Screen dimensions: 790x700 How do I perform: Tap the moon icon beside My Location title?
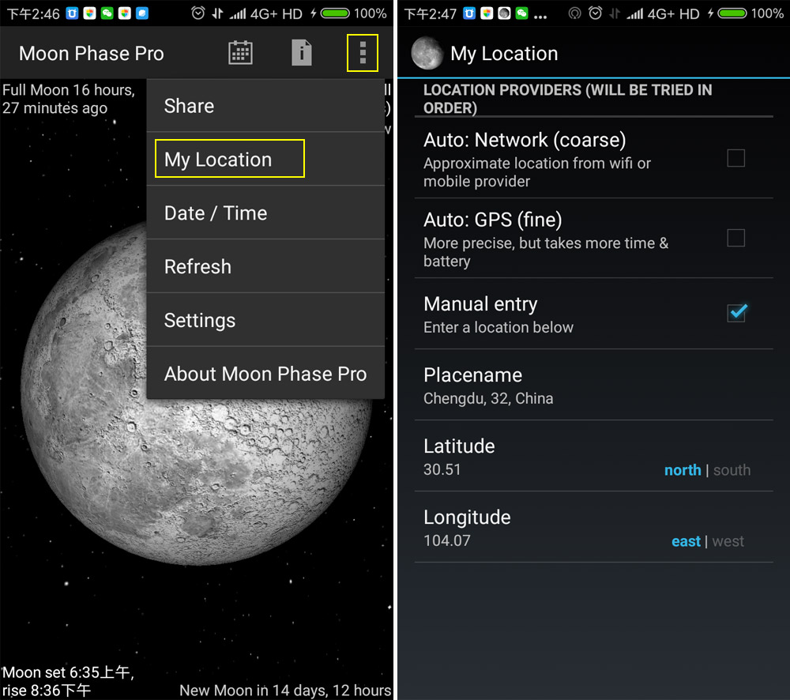pyautogui.click(x=427, y=53)
